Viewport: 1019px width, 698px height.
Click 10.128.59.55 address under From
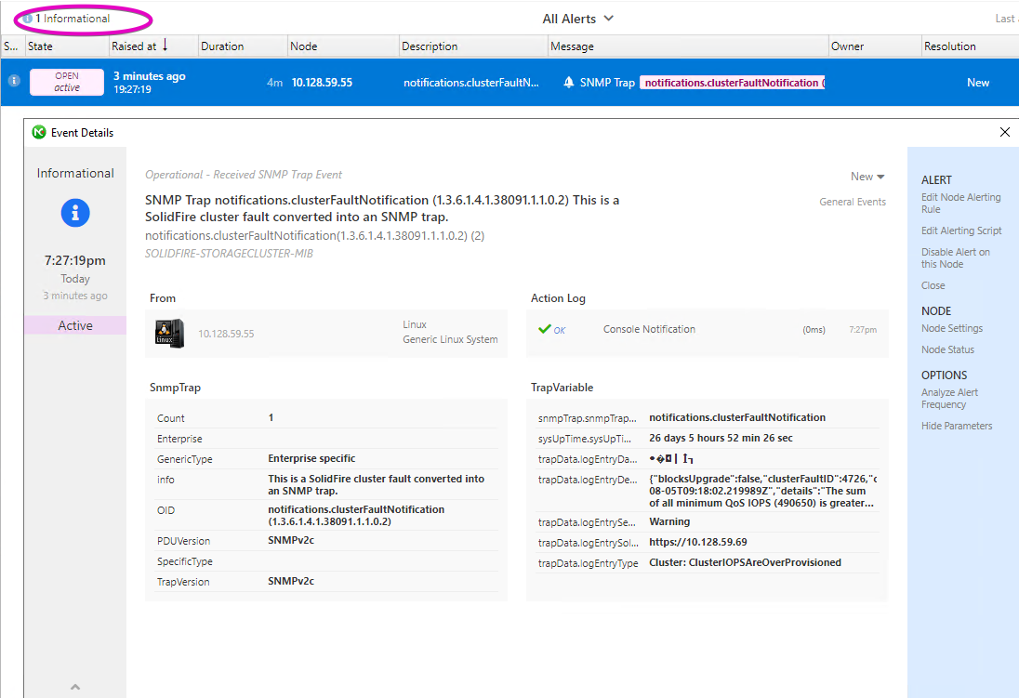[x=226, y=334]
